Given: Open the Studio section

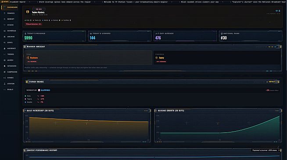Looking at the screenshot, I should coord(10,25).
